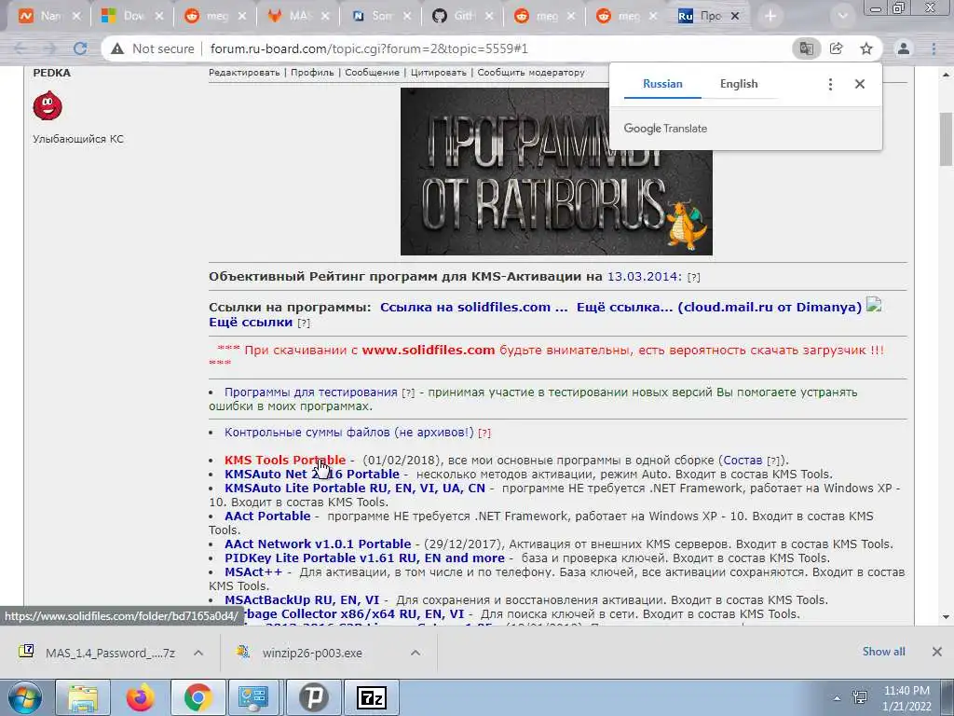Open the KMSAuto Net 2016 Portable link
This screenshot has width=954, height=716.
point(312,475)
